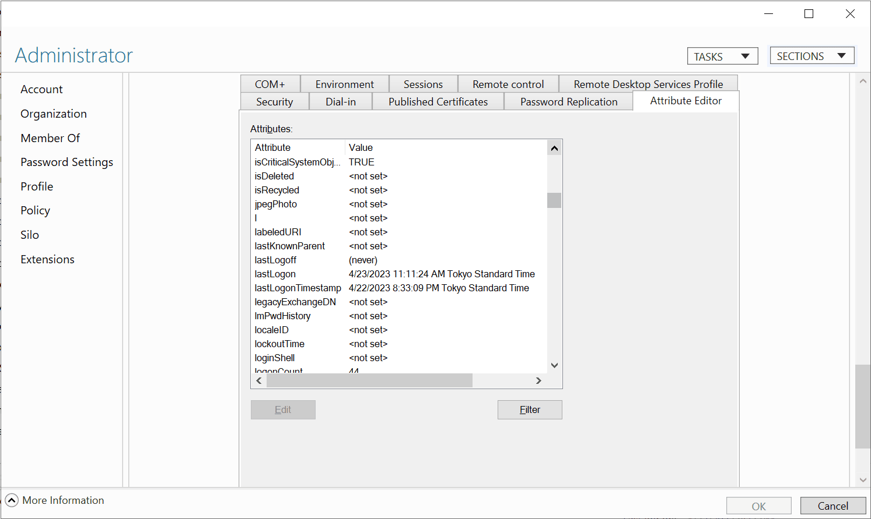
Task: Go to the Silo section
Action: pos(30,235)
